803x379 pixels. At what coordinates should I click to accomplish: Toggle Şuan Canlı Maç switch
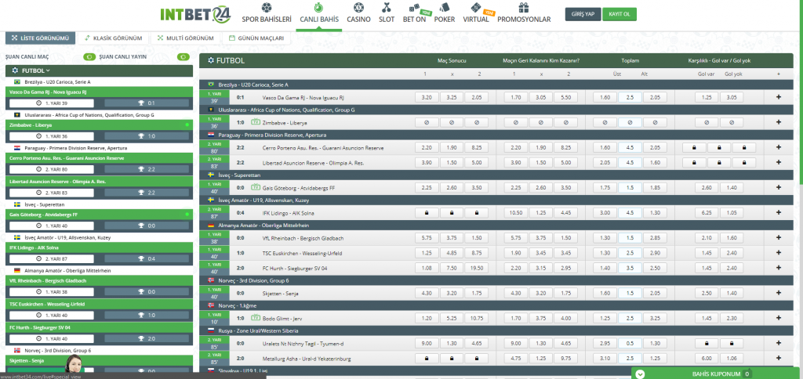[x=89, y=57]
